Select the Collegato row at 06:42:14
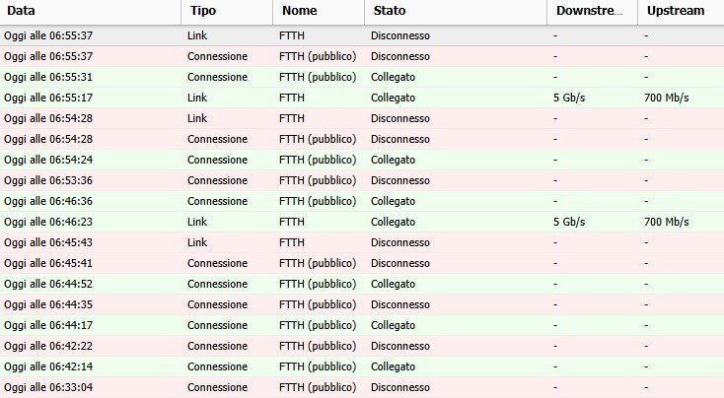This screenshot has width=724, height=398. coord(362,366)
